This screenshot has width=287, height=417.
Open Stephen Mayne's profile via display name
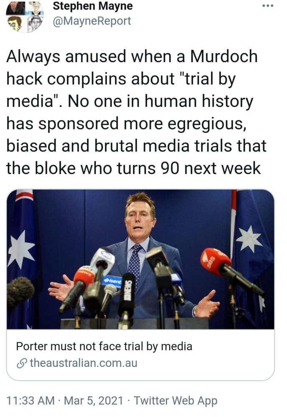click(92, 6)
